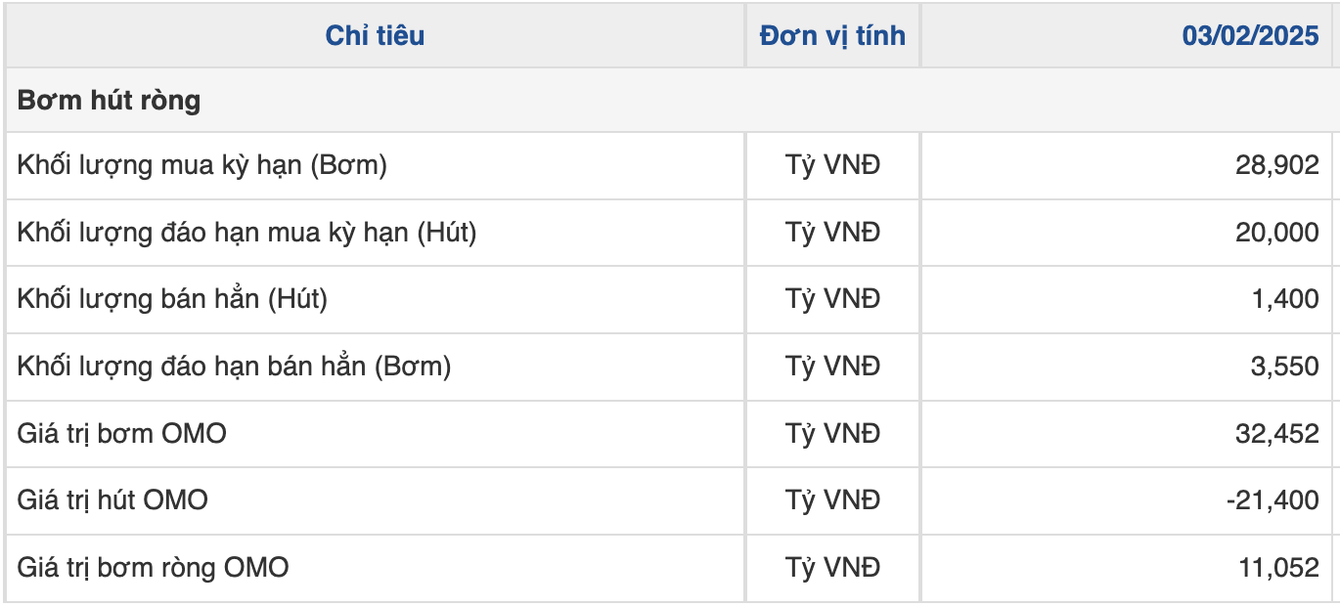Click the negative value -21,400

click(x=1272, y=500)
